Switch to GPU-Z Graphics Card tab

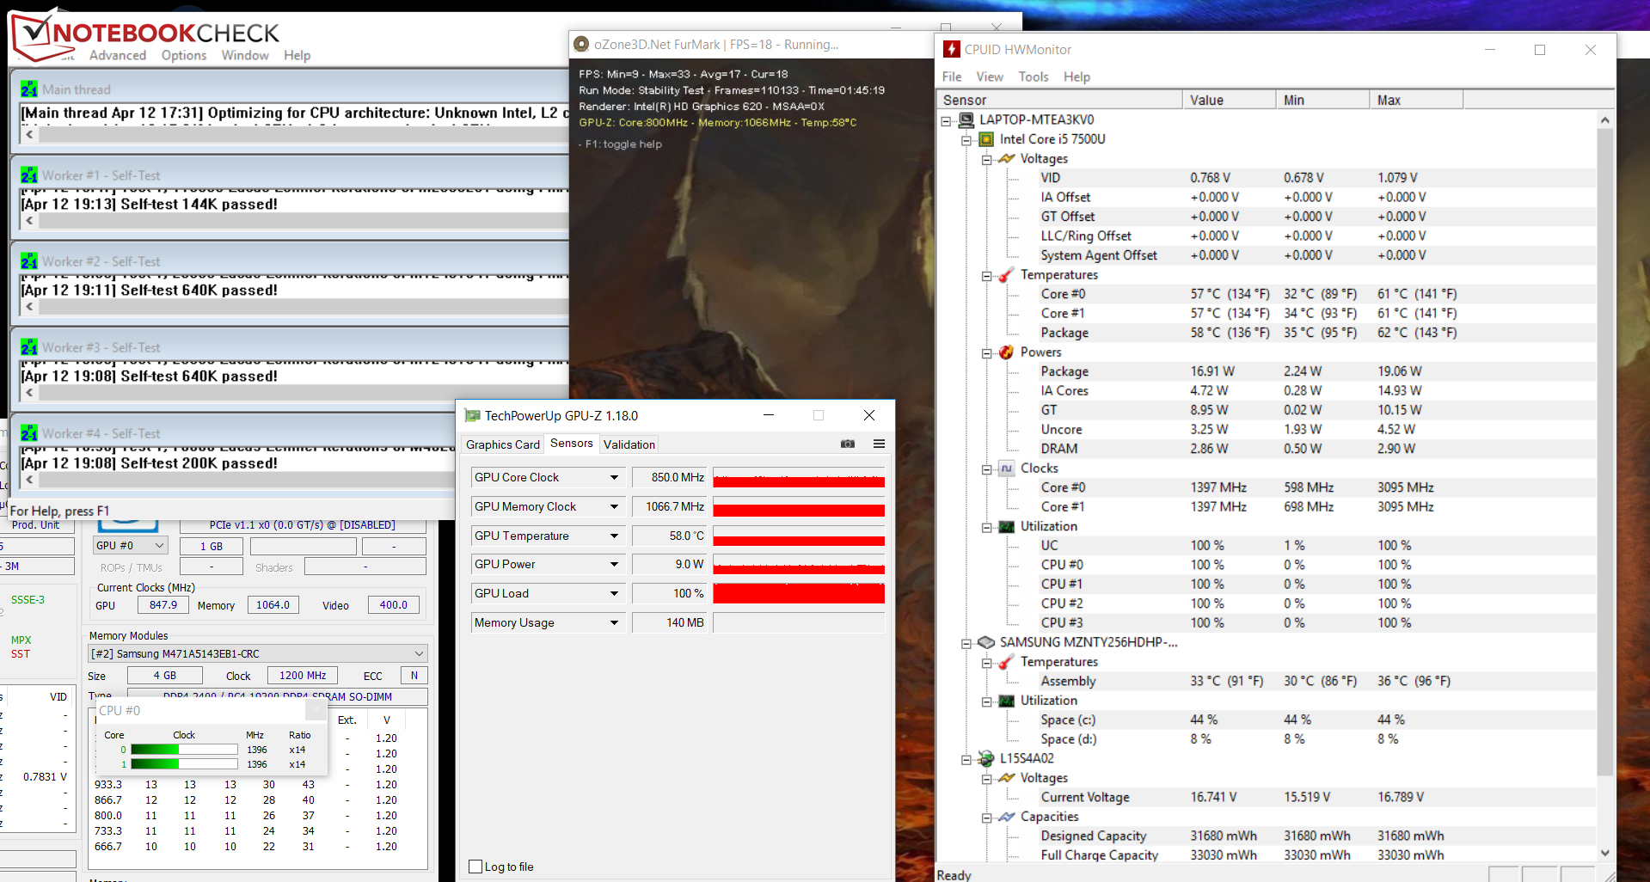(x=503, y=444)
